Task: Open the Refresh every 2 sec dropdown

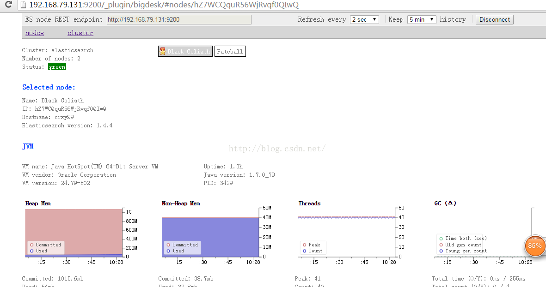Action: [365, 19]
